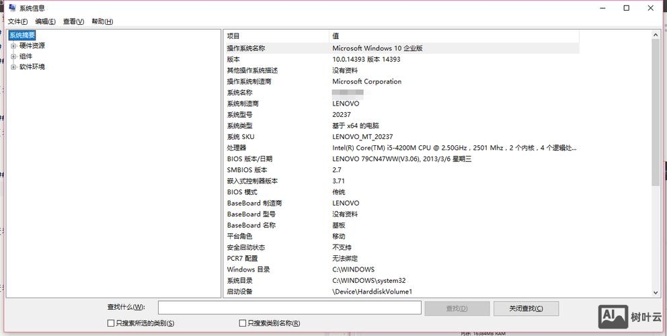Click C:\WINDOWS\system32 value
The image size is (667, 336).
pyautogui.click(x=369, y=280)
